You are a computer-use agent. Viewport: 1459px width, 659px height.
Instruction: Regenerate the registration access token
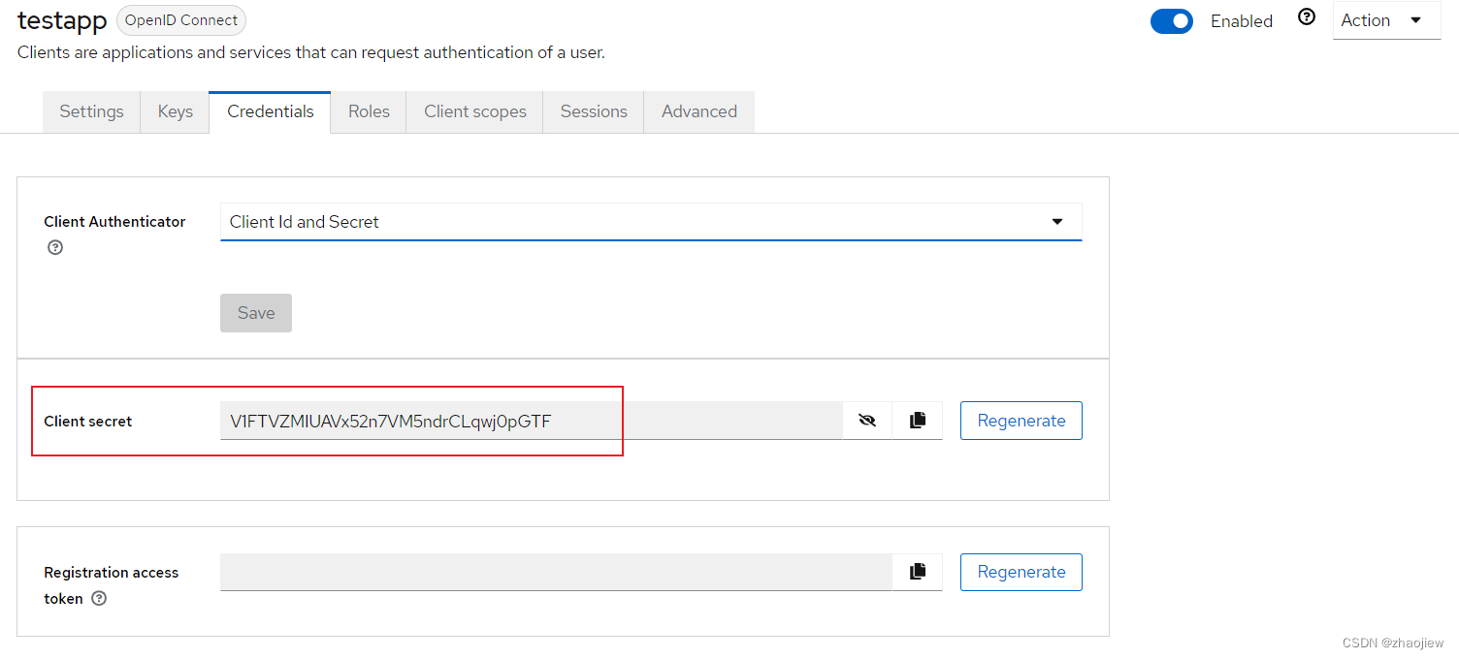[1021, 572]
